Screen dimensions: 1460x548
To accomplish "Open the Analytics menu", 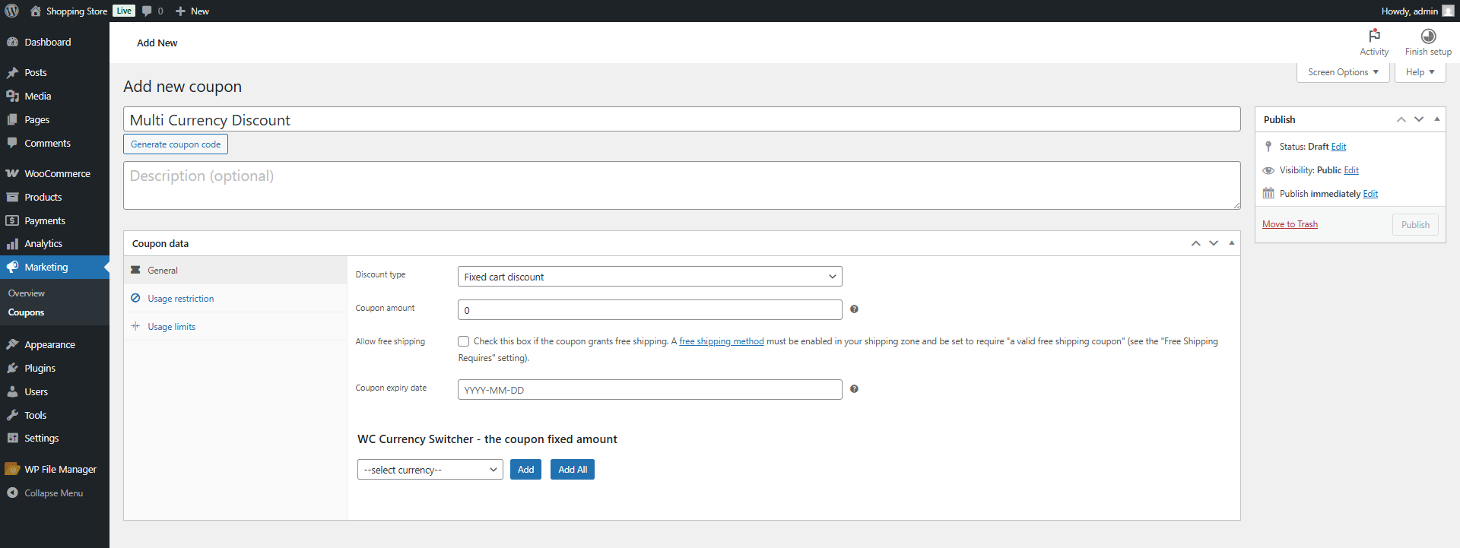I will (55, 243).
